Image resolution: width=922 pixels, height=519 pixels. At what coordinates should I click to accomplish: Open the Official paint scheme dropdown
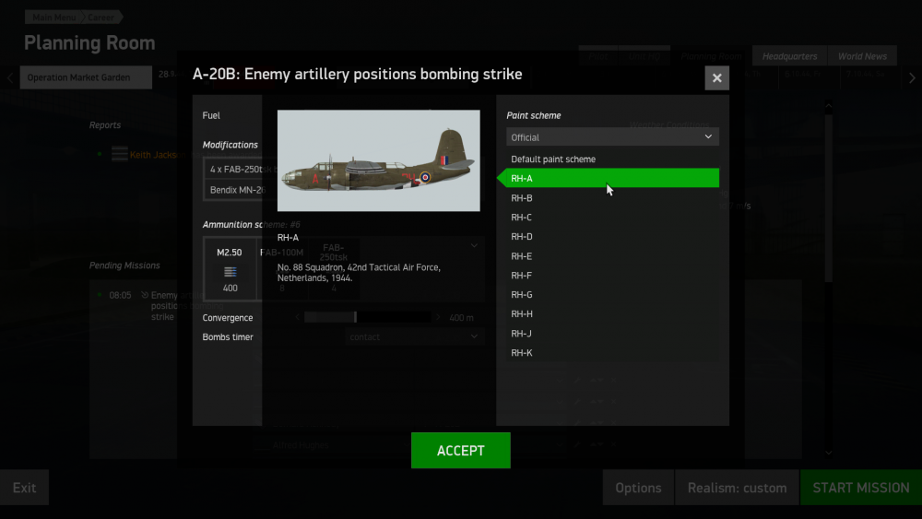612,137
